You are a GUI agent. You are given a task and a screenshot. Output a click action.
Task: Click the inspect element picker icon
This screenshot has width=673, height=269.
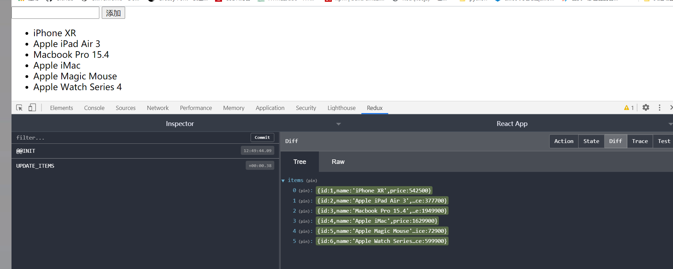coord(20,108)
